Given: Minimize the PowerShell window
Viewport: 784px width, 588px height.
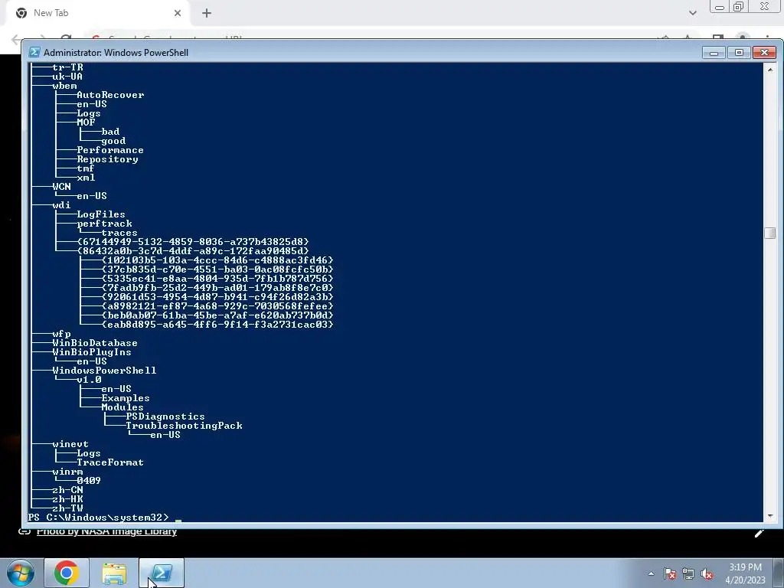Looking at the screenshot, I should pos(714,53).
